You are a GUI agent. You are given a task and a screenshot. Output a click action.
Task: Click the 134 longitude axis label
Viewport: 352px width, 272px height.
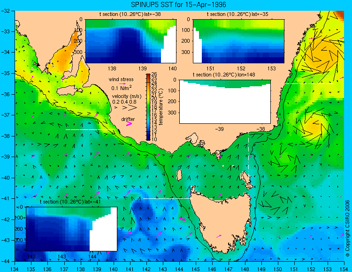(x=15, y=269)
